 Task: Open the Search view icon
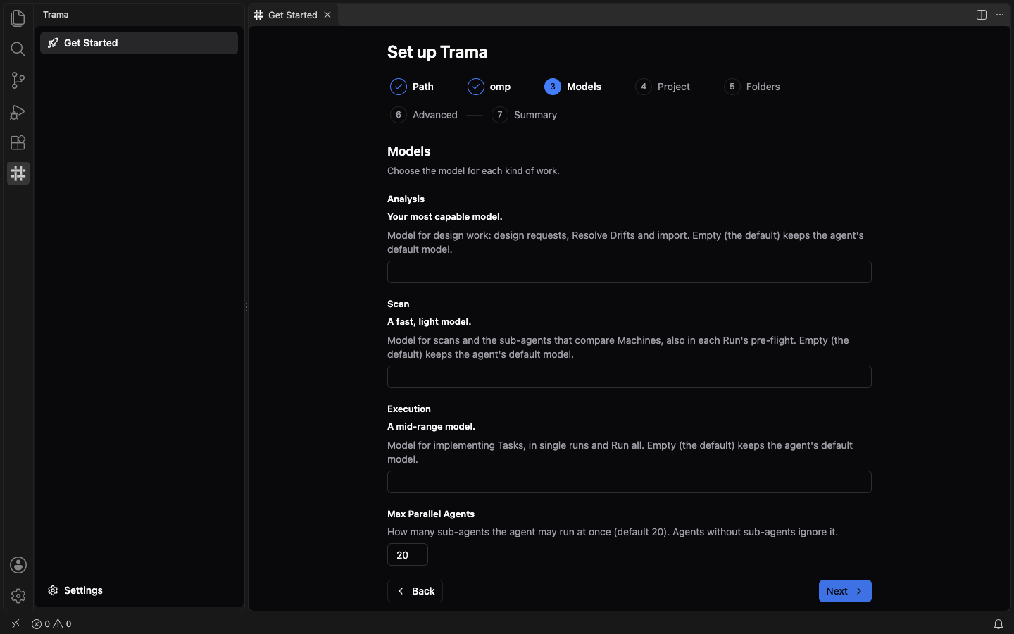[18, 49]
